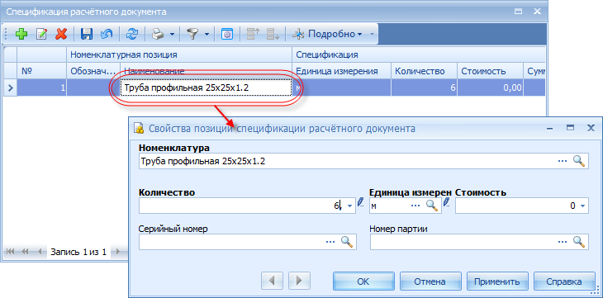Click the previous position arrow button in dialog
The width and height of the screenshot is (603, 298).
273,281
